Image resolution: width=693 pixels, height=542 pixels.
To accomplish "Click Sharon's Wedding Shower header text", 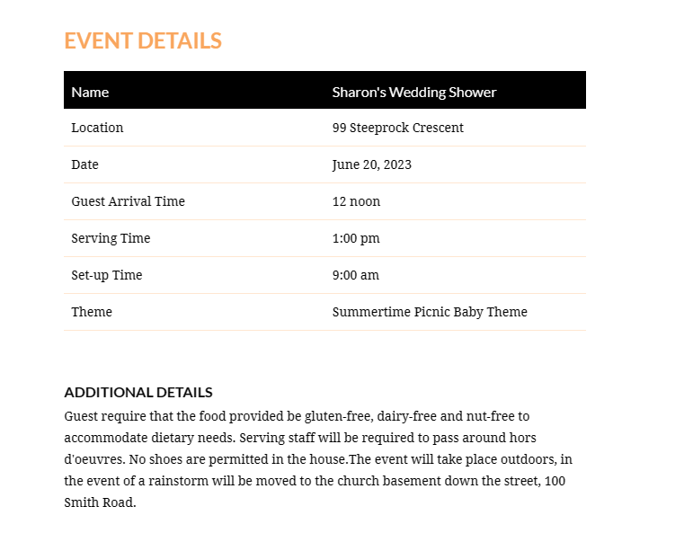I will pos(414,92).
